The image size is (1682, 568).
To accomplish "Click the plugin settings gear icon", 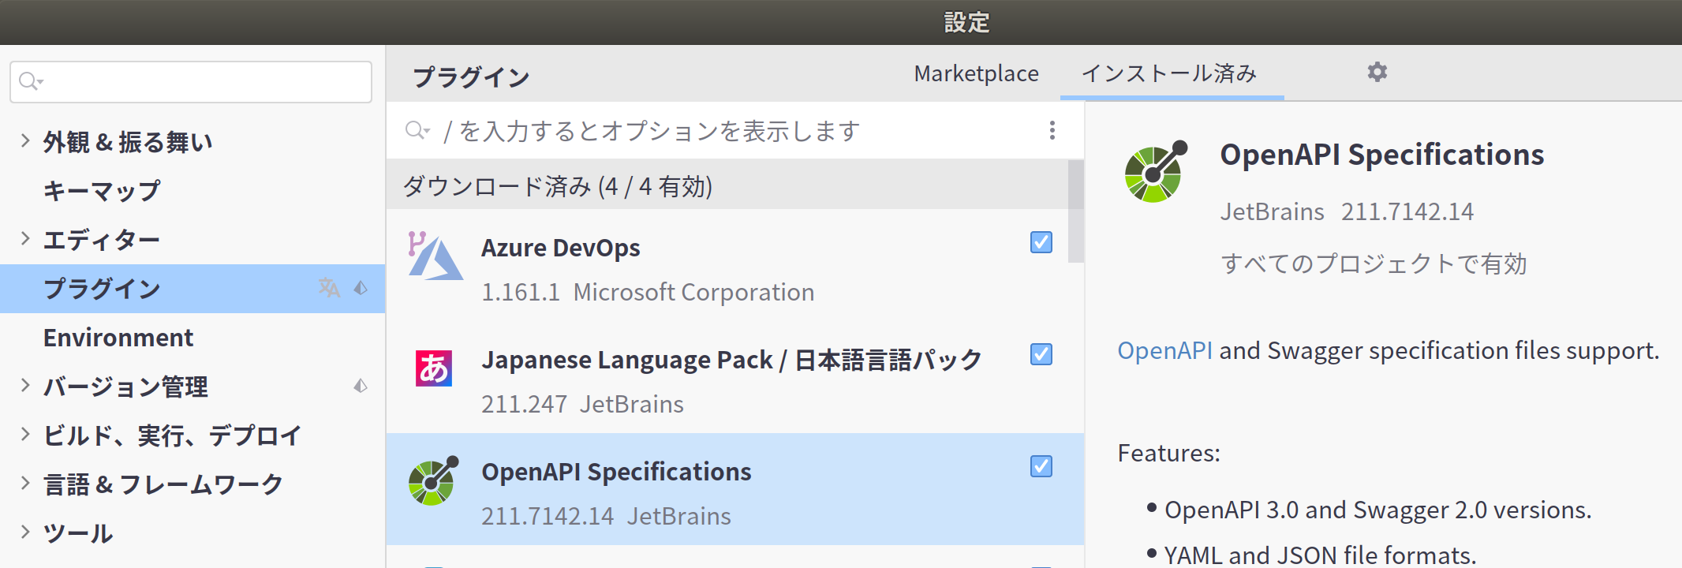I will 1377,72.
